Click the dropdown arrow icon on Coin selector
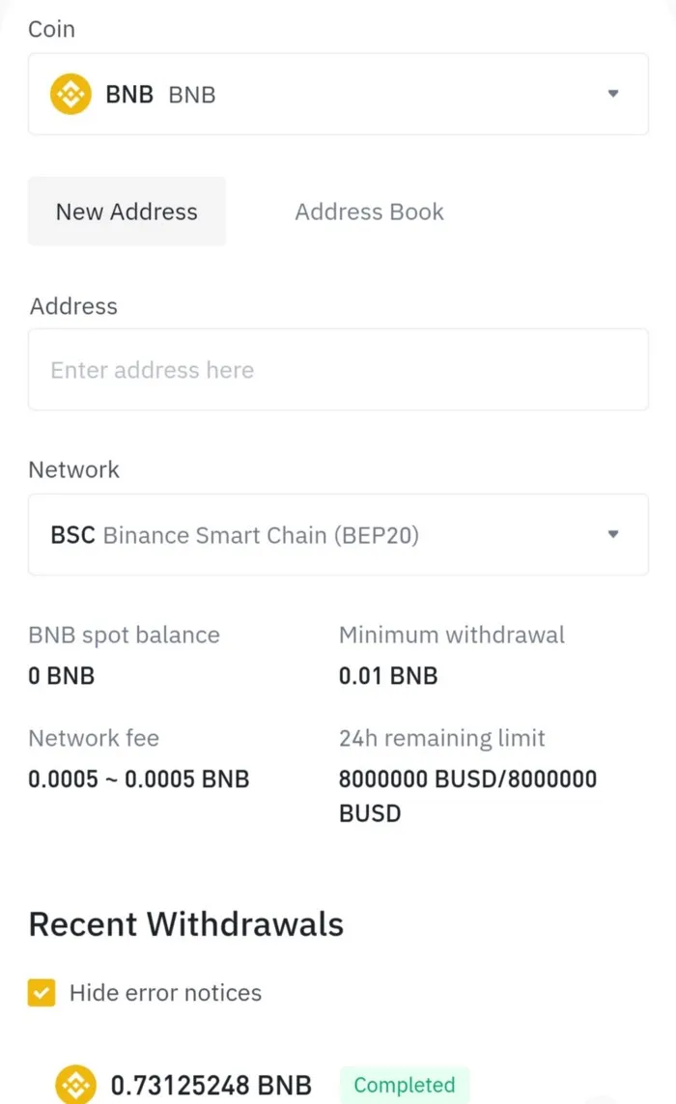Viewport: 676px width, 1104px height. pyautogui.click(x=613, y=94)
